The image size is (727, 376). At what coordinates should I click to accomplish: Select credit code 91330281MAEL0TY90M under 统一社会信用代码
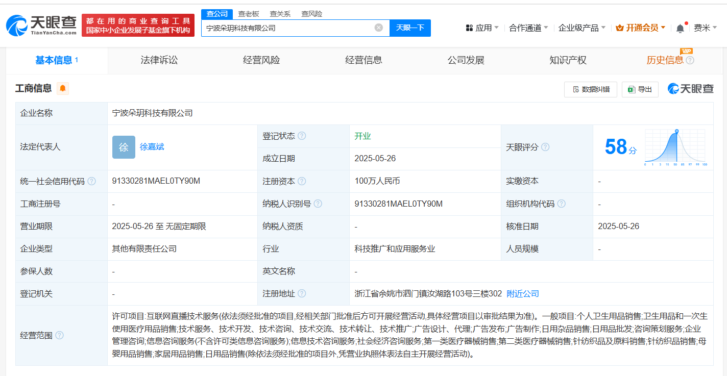click(156, 181)
